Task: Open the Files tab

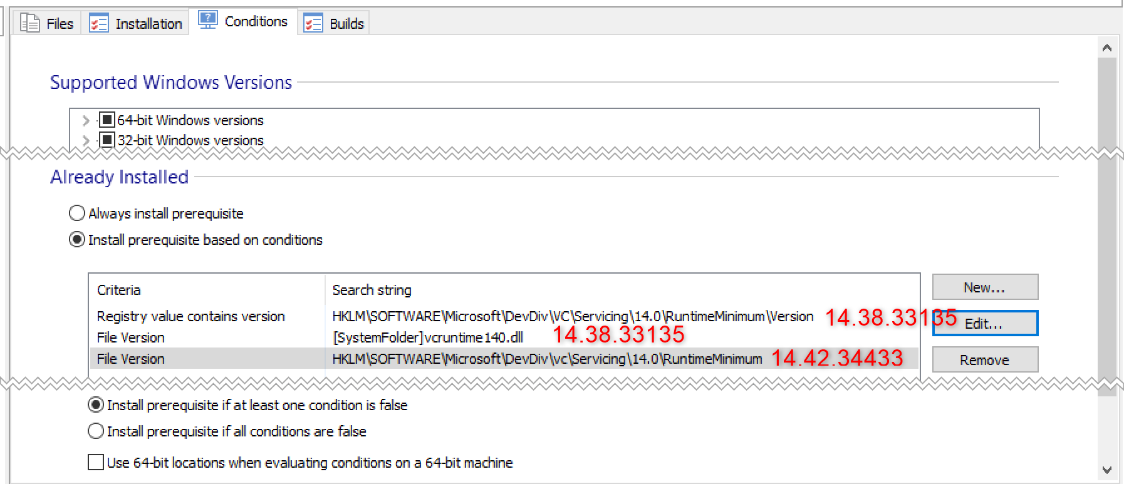Action: pyautogui.click(x=59, y=24)
